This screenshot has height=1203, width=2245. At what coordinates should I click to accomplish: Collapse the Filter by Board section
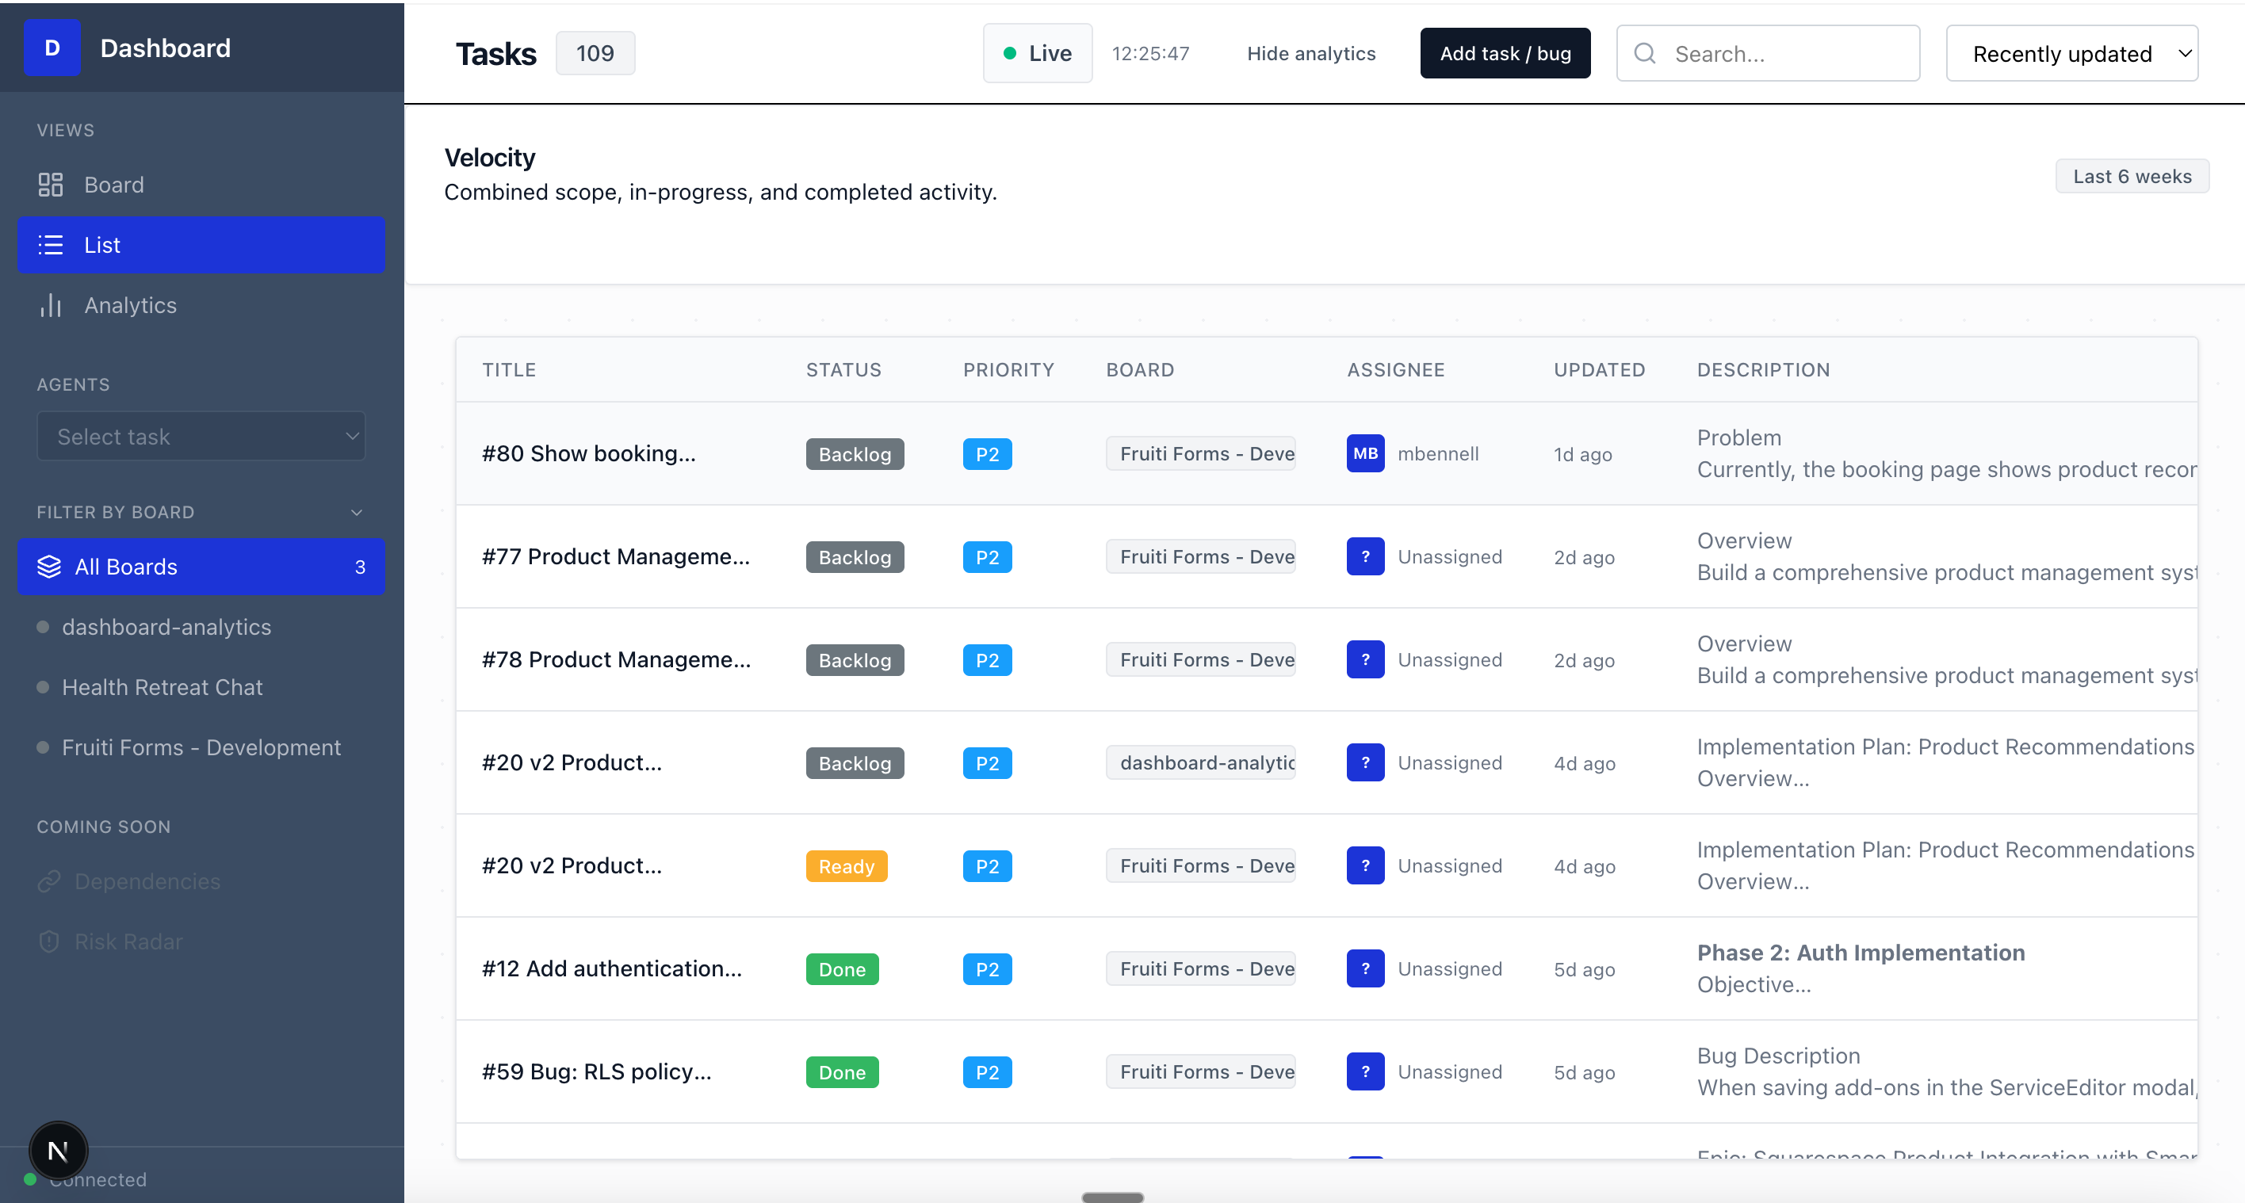click(x=356, y=512)
